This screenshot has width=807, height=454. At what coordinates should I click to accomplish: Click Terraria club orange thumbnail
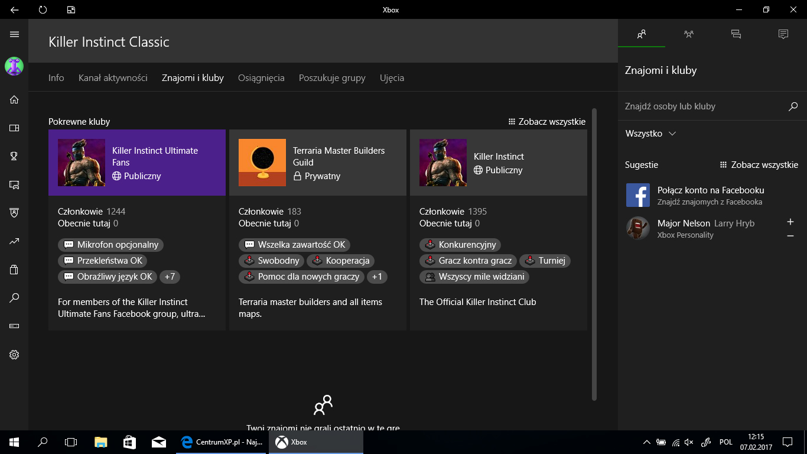click(262, 163)
